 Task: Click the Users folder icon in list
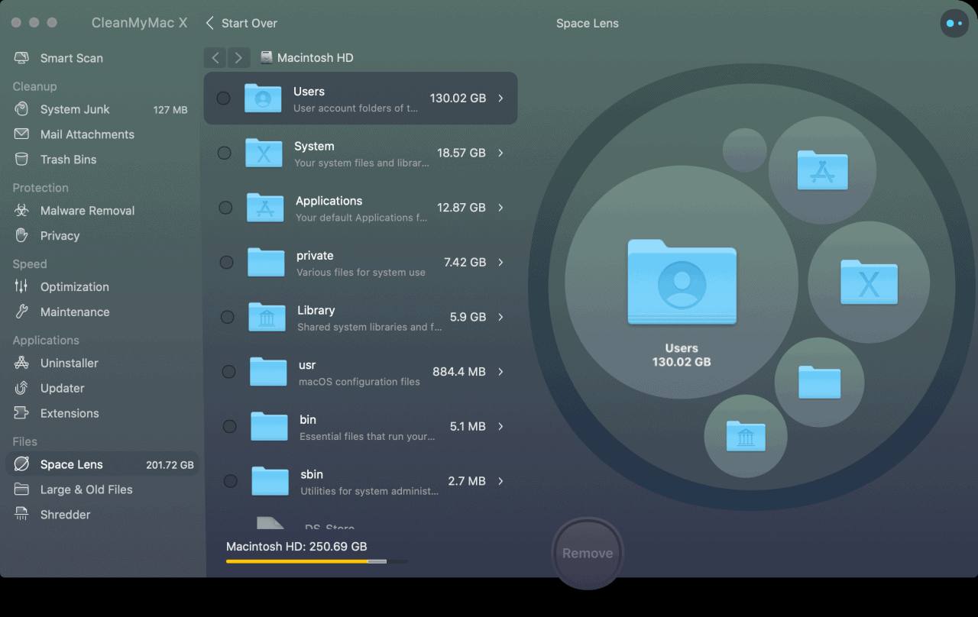coord(263,98)
